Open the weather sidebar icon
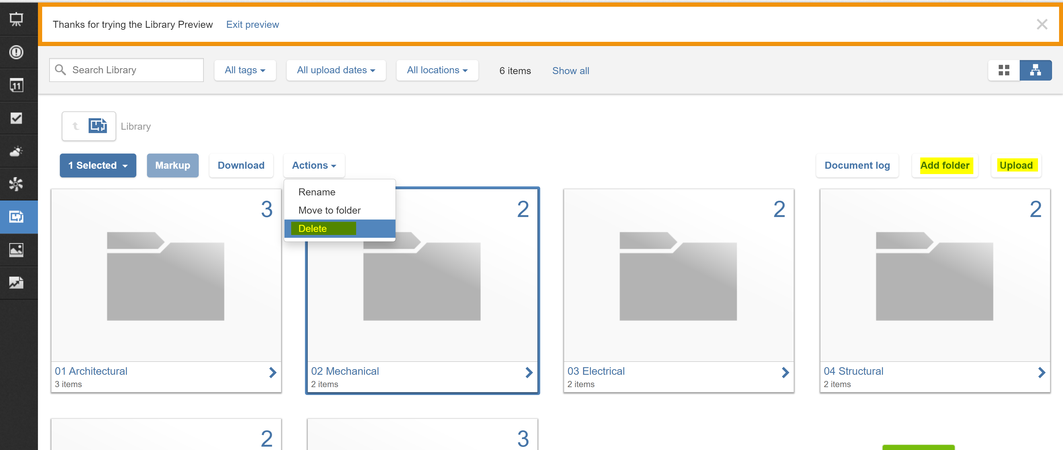 (17, 151)
